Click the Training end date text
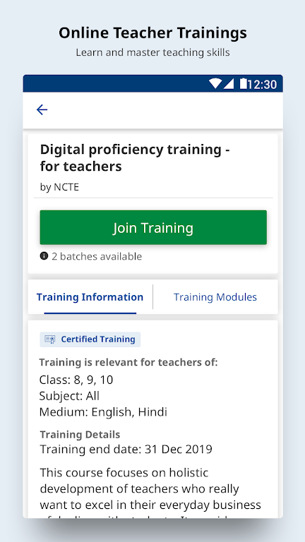Viewport: 305px width, 542px height. [126, 450]
